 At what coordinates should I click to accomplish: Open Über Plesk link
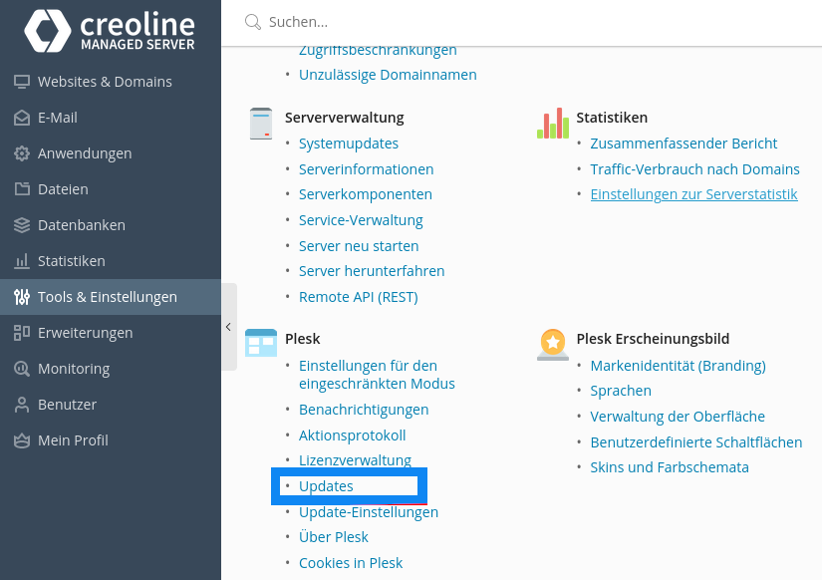[334, 537]
